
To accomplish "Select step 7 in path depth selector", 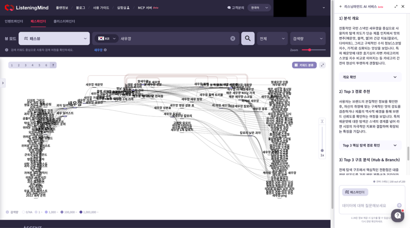I will click(53, 65).
